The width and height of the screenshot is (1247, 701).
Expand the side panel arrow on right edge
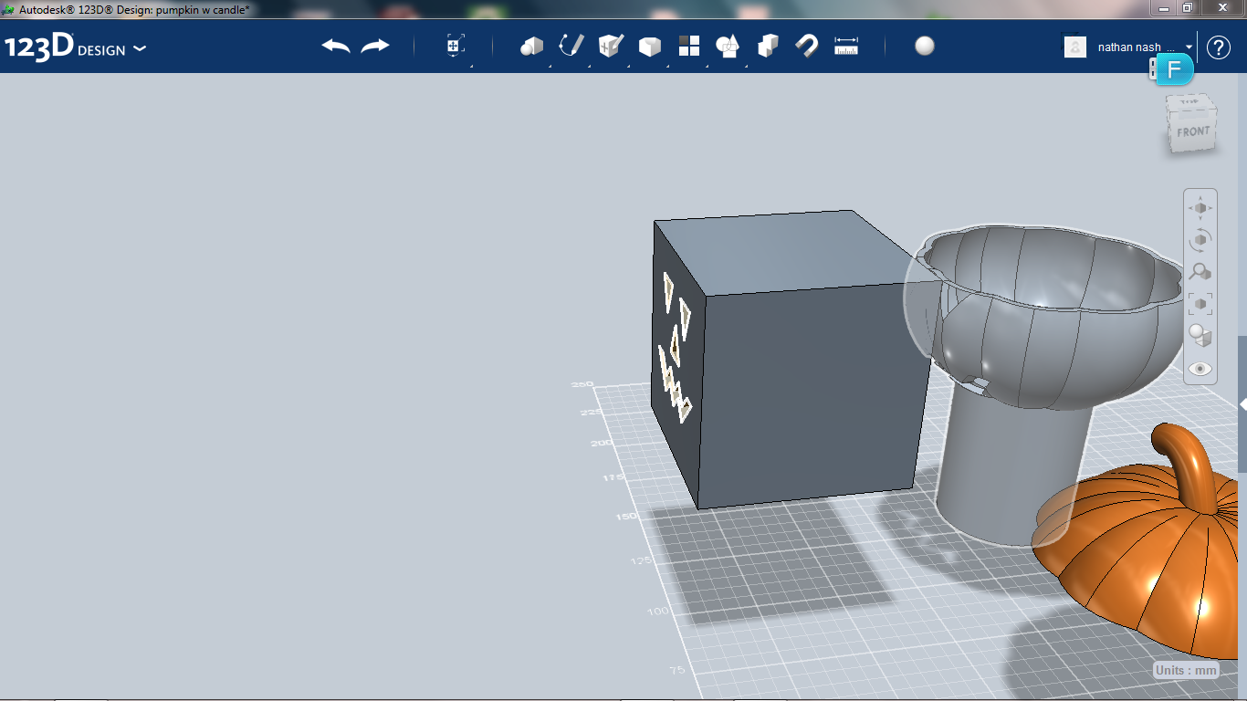1242,404
